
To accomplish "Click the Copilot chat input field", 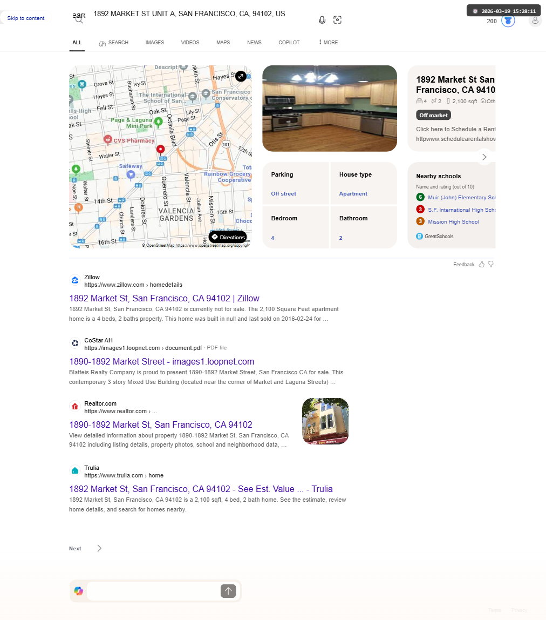I will click(153, 591).
